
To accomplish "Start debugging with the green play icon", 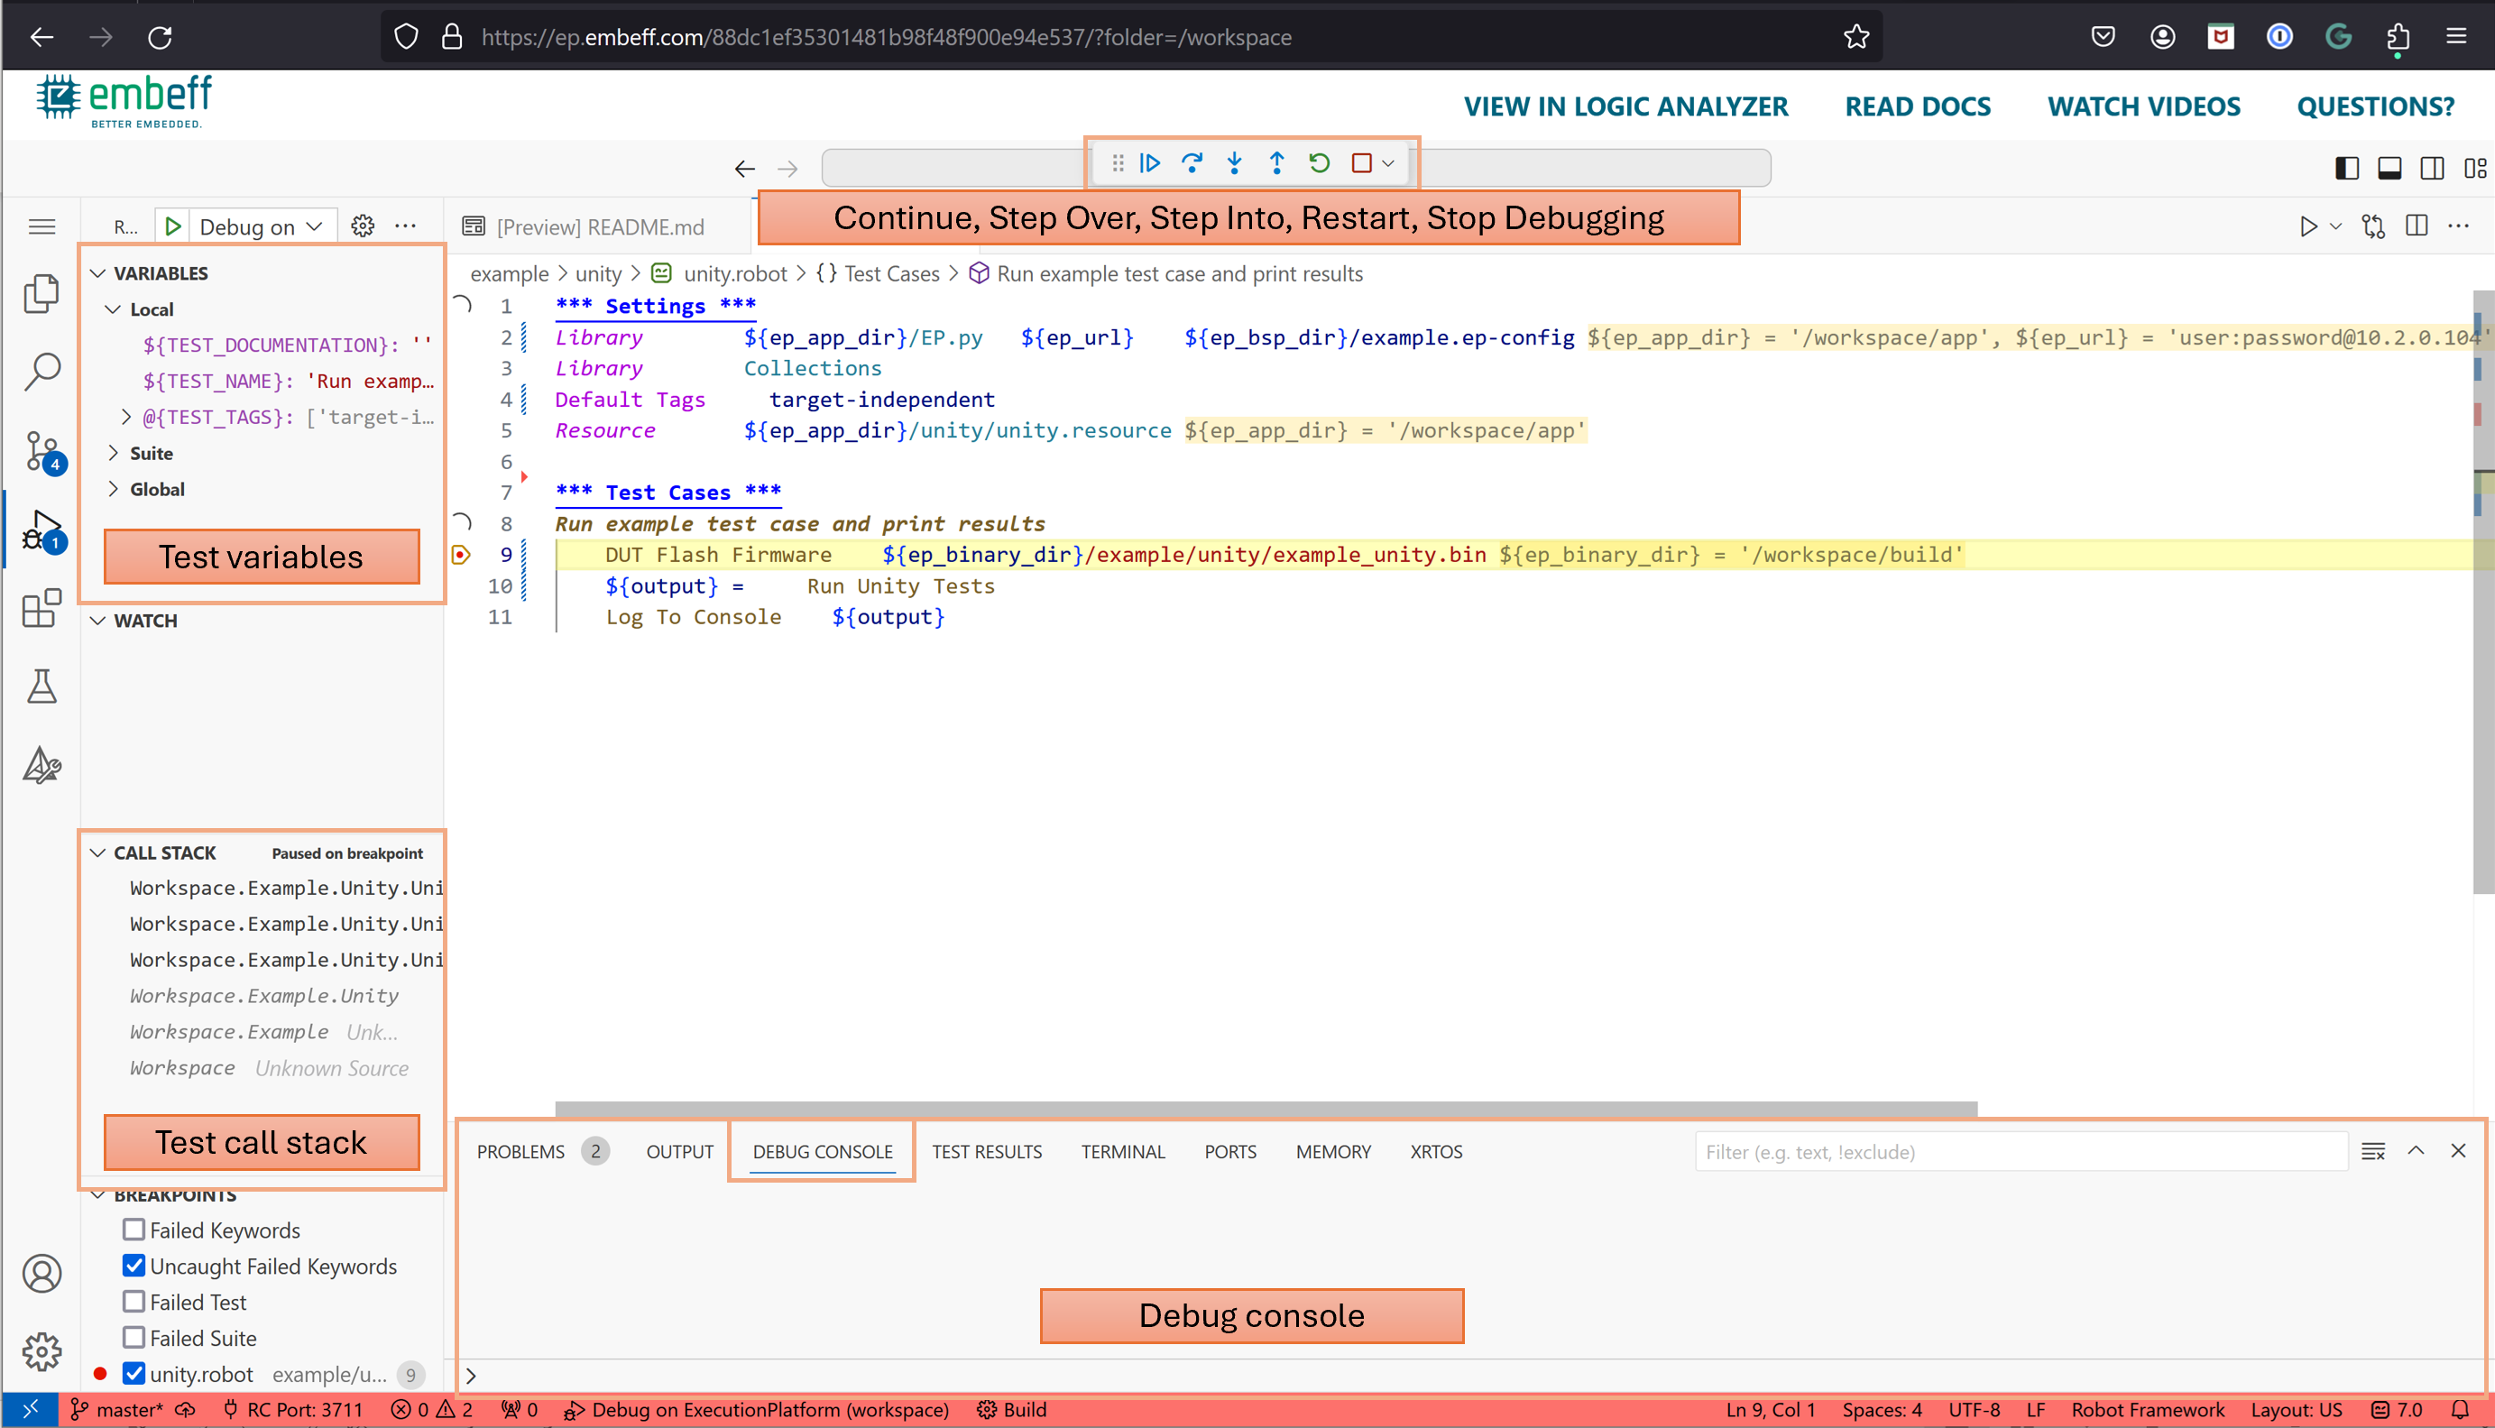I will pos(172,226).
